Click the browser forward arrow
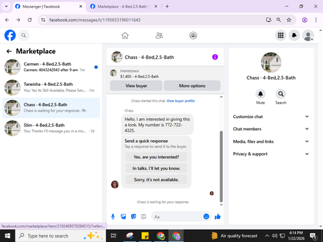This screenshot has width=323, height=242. tap(18, 20)
